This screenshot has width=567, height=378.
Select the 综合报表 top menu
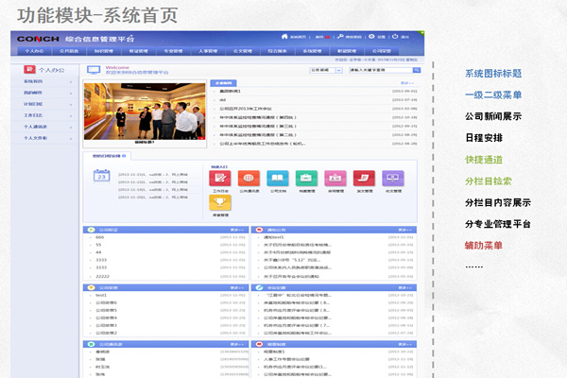pyautogui.click(x=277, y=51)
